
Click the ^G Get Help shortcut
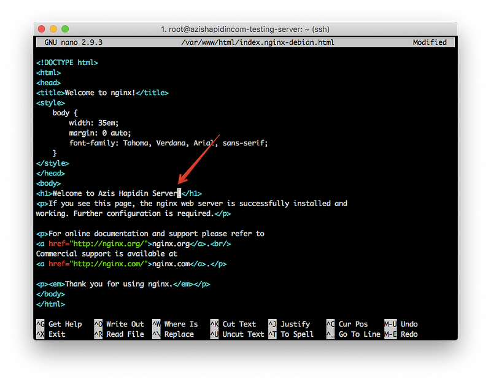59,324
